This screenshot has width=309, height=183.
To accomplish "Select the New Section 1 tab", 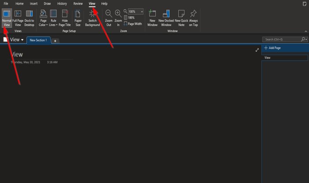I will (38, 40).
